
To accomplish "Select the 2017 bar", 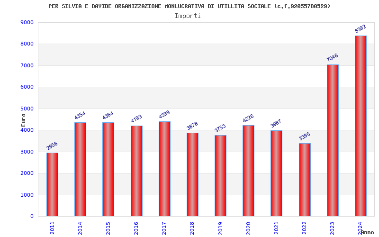I will click(x=164, y=169).
